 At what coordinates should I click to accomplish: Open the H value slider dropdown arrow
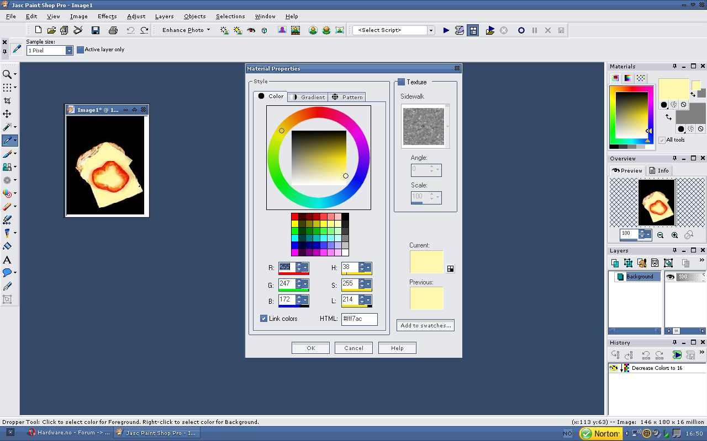369,267
